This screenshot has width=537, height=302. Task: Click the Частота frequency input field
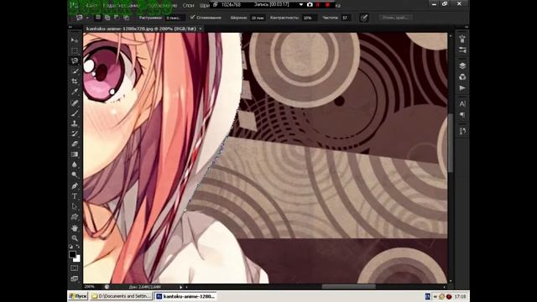[x=346, y=18]
